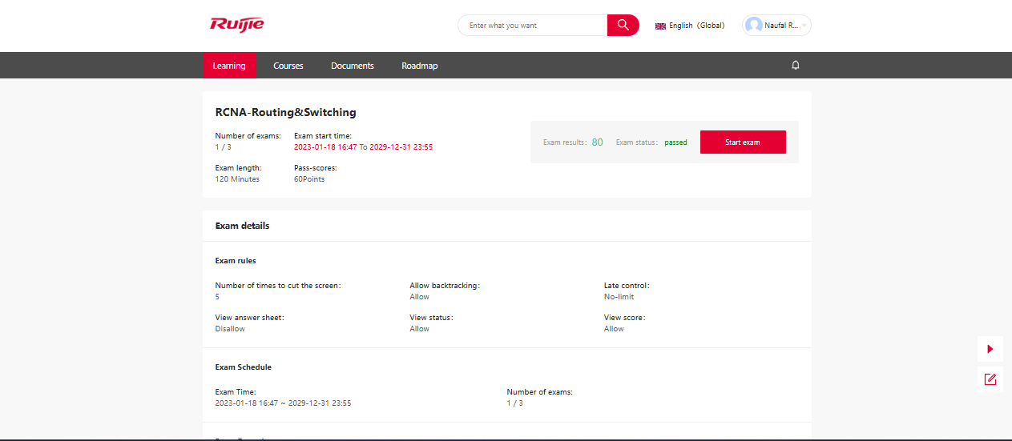Click the 'Exam details' heading
Image resolution: width=1012 pixels, height=441 pixels.
[x=243, y=226]
